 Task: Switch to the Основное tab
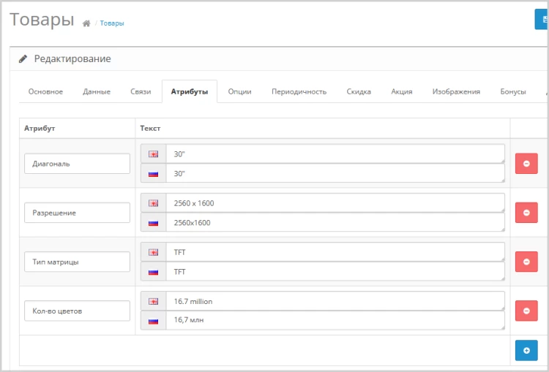tap(45, 91)
